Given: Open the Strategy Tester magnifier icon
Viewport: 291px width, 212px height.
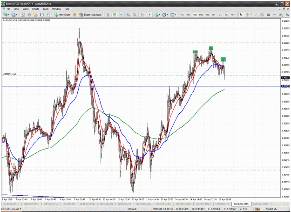Looking at the screenshot, I should pyautogui.click(x=48, y=14).
